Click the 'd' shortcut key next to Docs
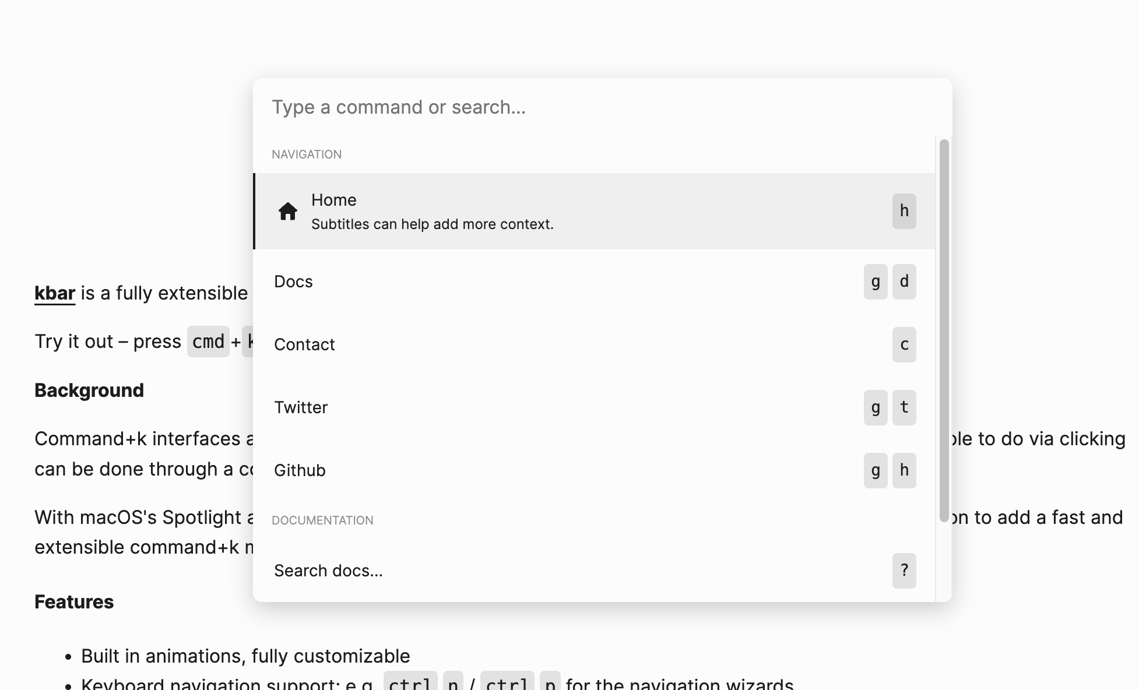 point(904,281)
